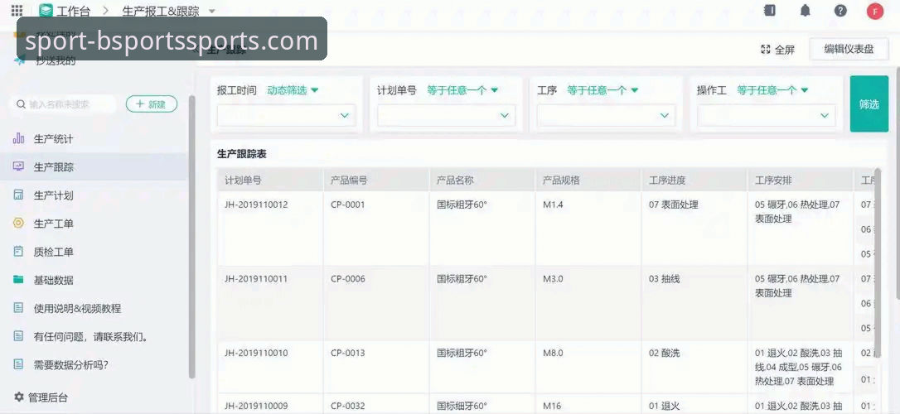Screen dimensions: 900x414
Task: Open 管理后台 link at sidebar bottom
Action: pyautogui.click(x=41, y=397)
